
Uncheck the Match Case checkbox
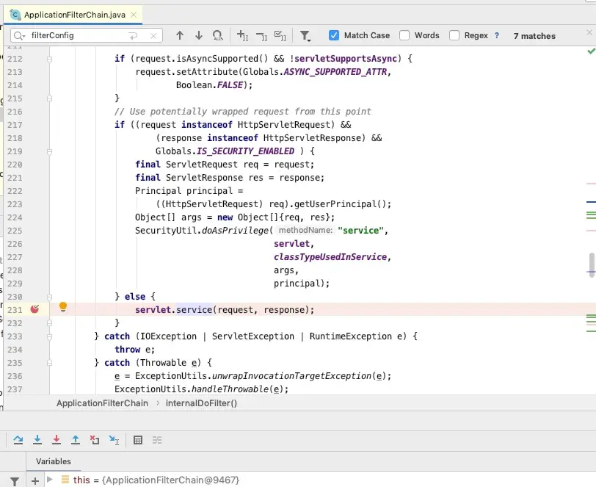point(334,35)
